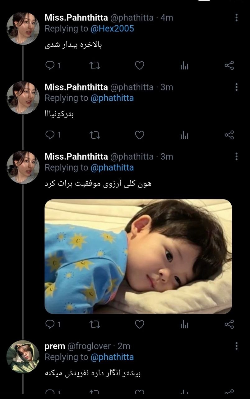
Task: Open the @Hex2005 profile link
Action: point(112,29)
